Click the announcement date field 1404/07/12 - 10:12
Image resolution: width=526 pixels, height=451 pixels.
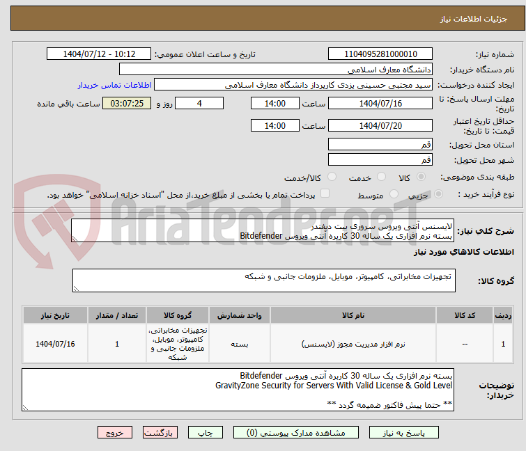click(x=99, y=54)
